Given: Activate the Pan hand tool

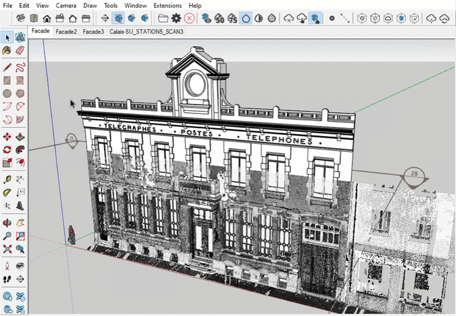Looking at the screenshot, I should coord(20,222).
